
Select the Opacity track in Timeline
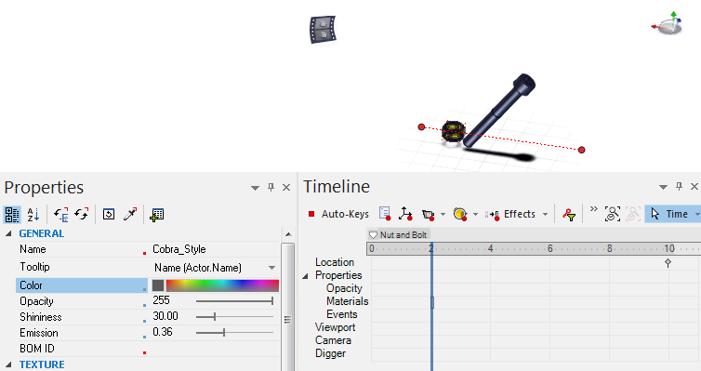344,288
